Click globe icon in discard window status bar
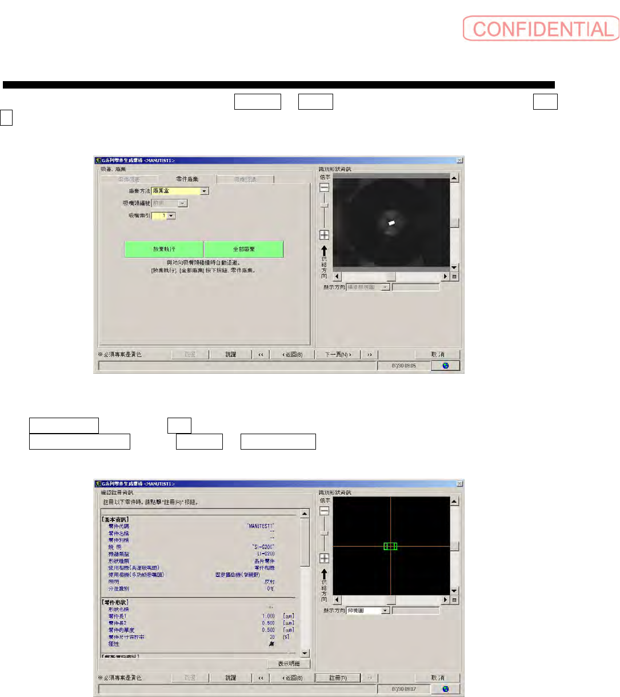The image size is (620, 697). coord(445,366)
